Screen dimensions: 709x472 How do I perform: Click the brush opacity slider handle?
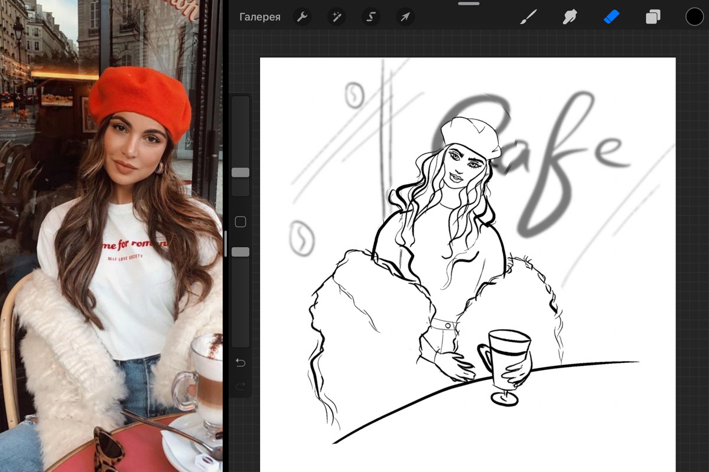240,252
